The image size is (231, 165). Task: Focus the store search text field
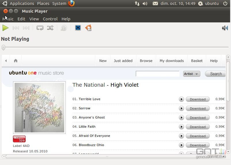pyautogui.click(x=157, y=74)
